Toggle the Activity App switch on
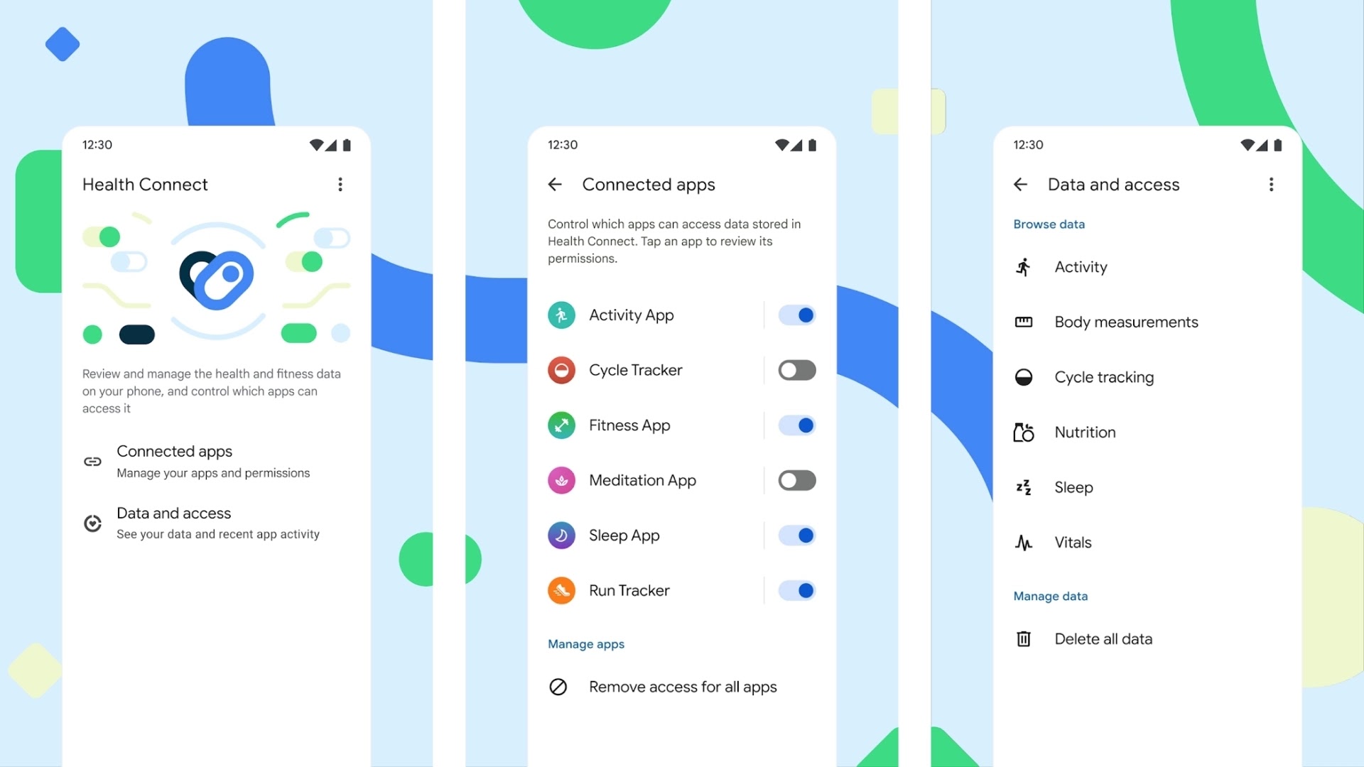Screen dimensions: 1364x767 pos(796,314)
